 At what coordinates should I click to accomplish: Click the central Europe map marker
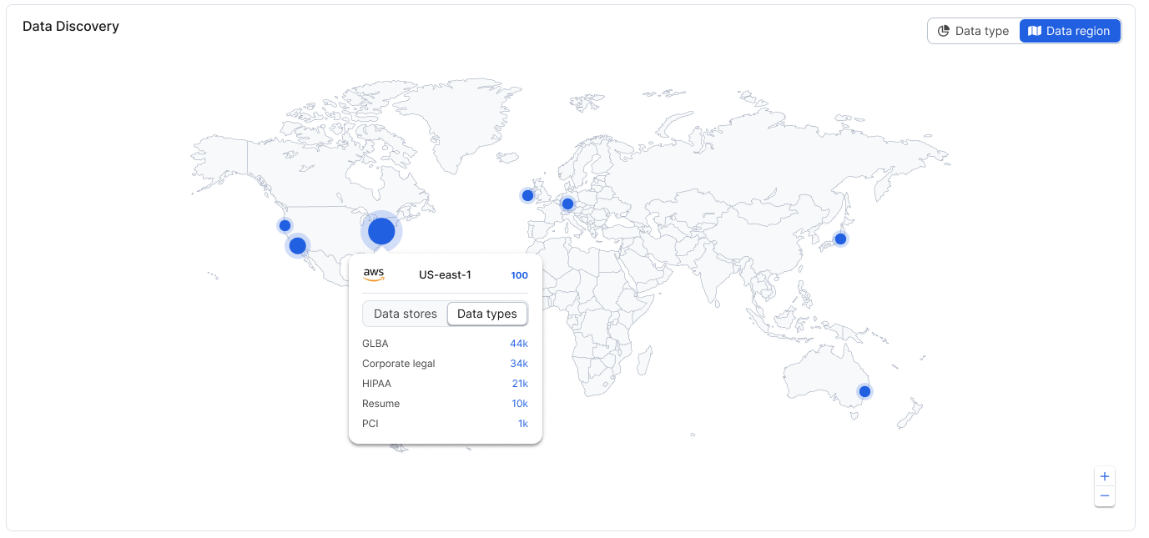[567, 204]
